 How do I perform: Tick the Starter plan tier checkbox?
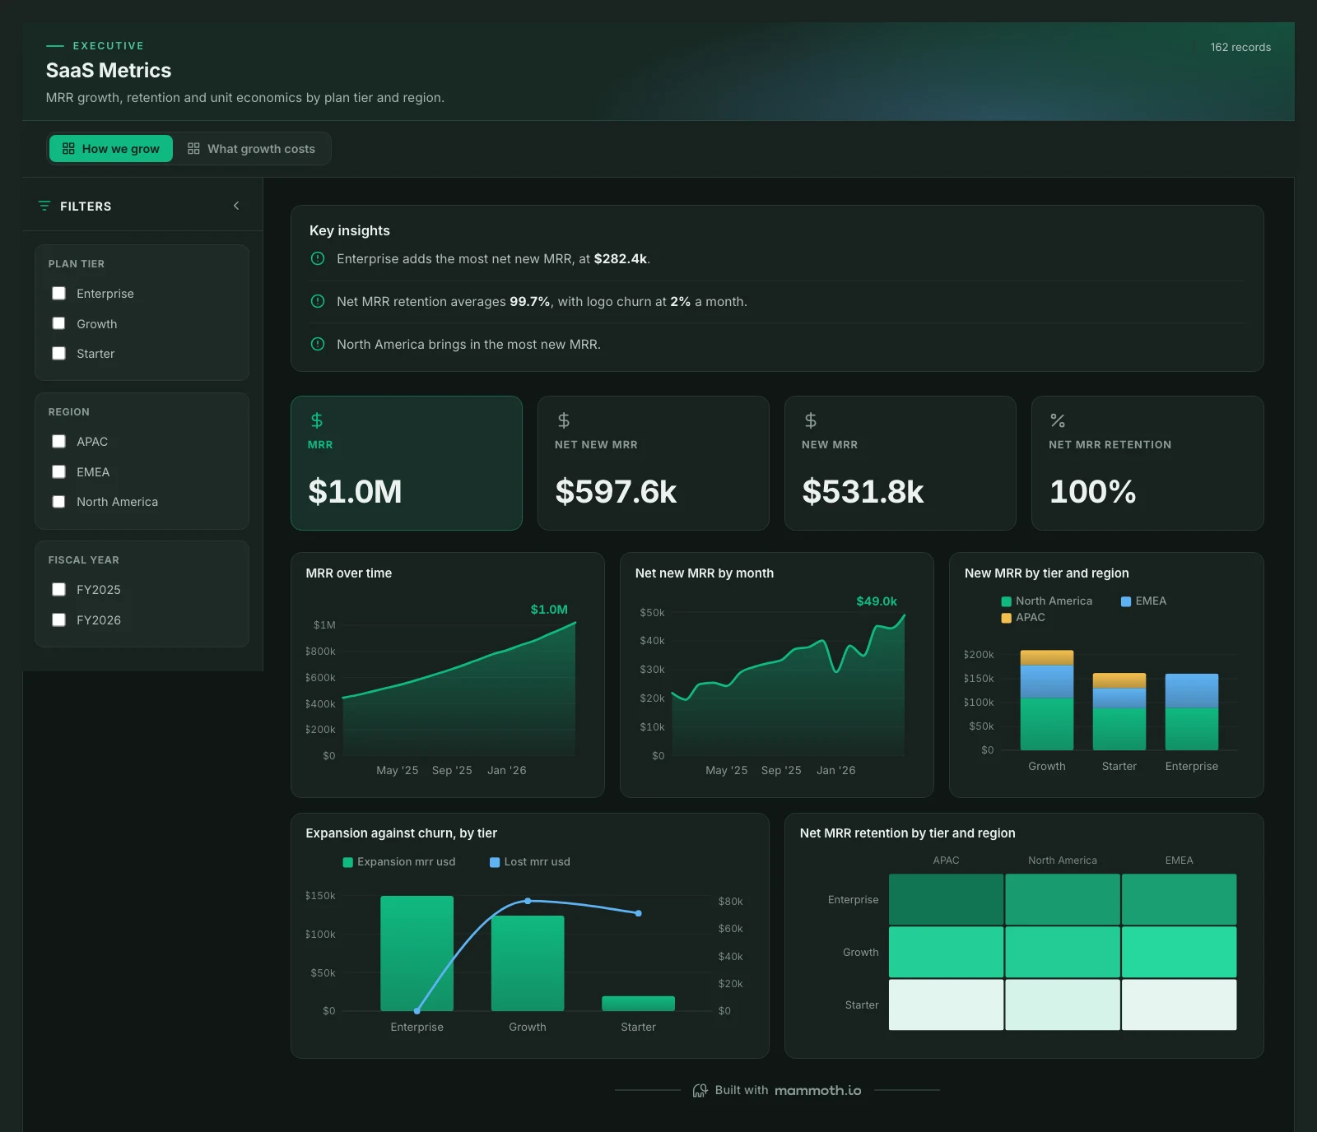[x=59, y=354]
